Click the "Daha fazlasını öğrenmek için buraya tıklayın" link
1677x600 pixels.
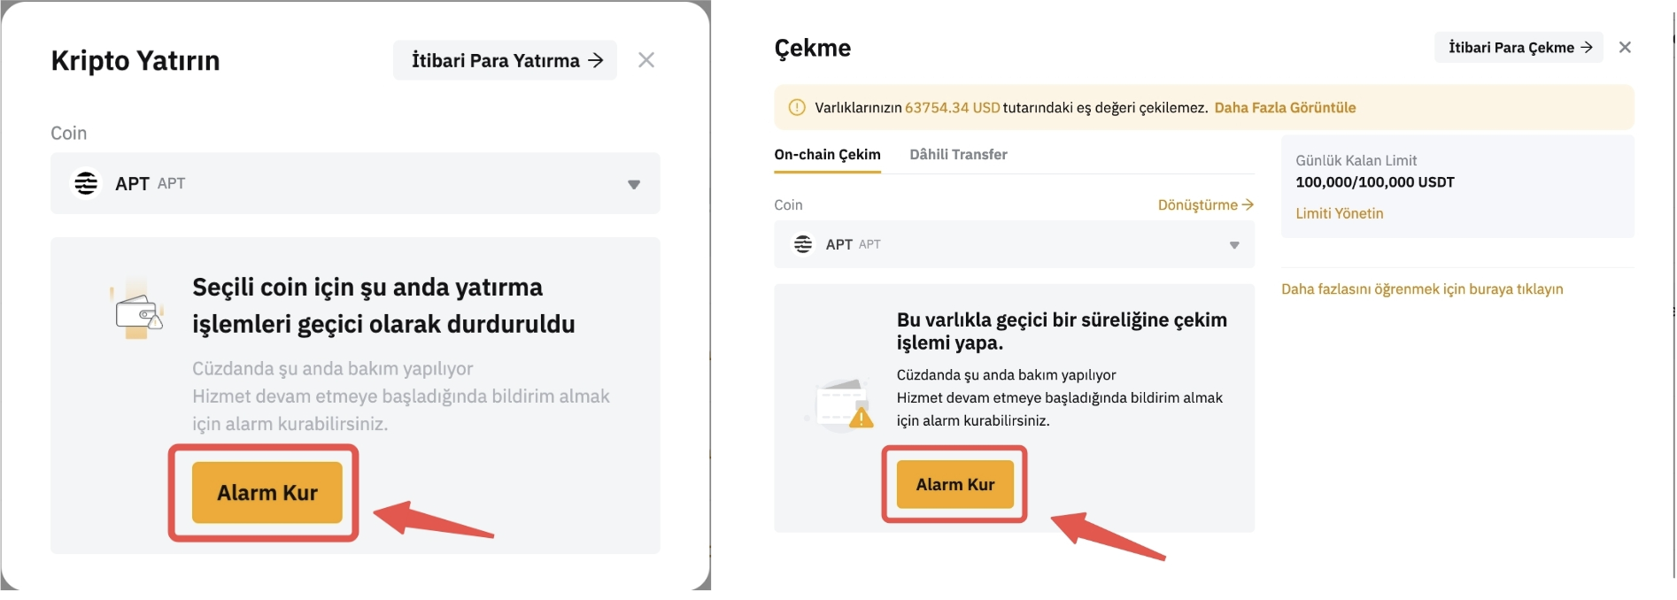click(1422, 289)
